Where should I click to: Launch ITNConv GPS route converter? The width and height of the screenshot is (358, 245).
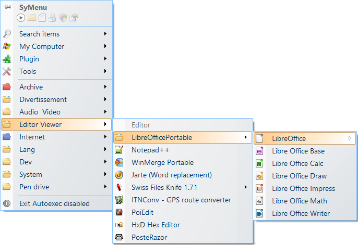pyautogui.click(x=181, y=200)
